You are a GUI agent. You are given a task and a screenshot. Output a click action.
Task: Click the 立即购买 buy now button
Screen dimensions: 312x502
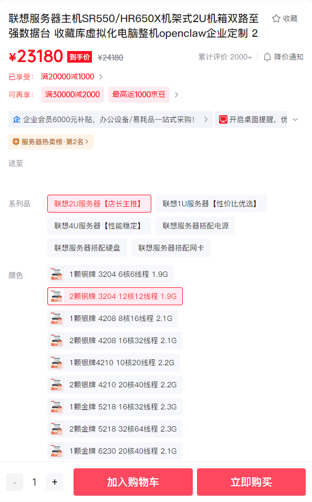pos(251,482)
